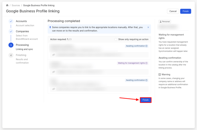Click the pin icon in the info notice

tap(50, 27)
